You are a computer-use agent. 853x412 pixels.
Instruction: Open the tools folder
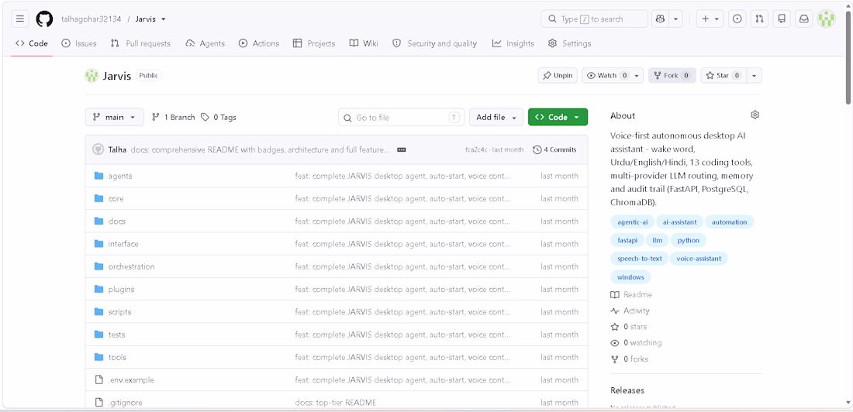(118, 357)
